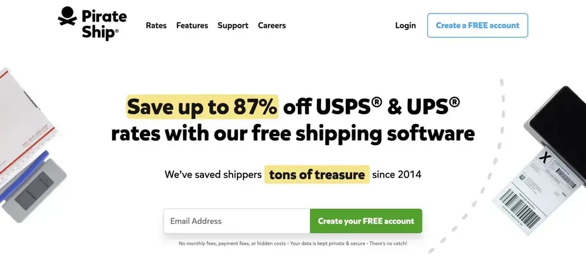Click the Login link
The image size is (586, 256).
406,26
